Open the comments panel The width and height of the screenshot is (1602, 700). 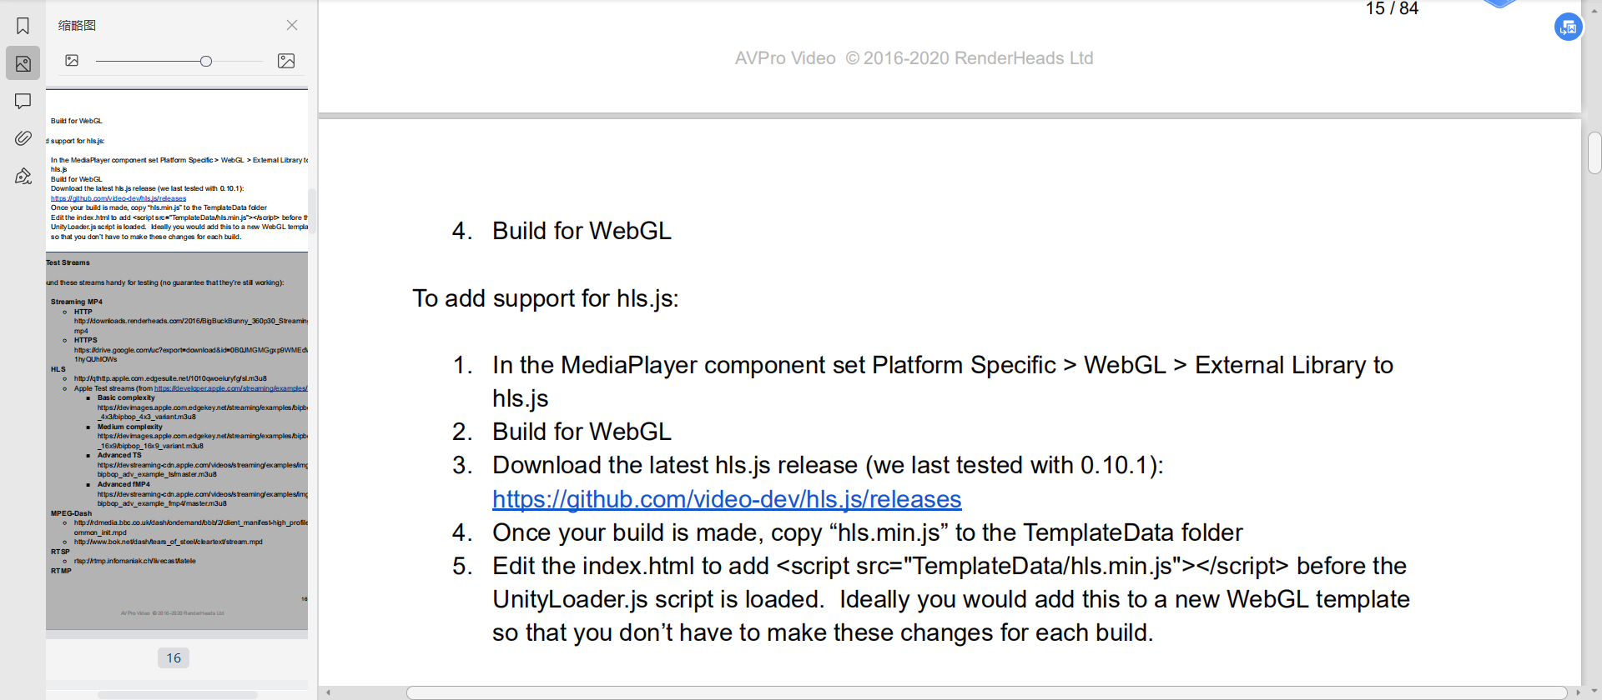22,101
